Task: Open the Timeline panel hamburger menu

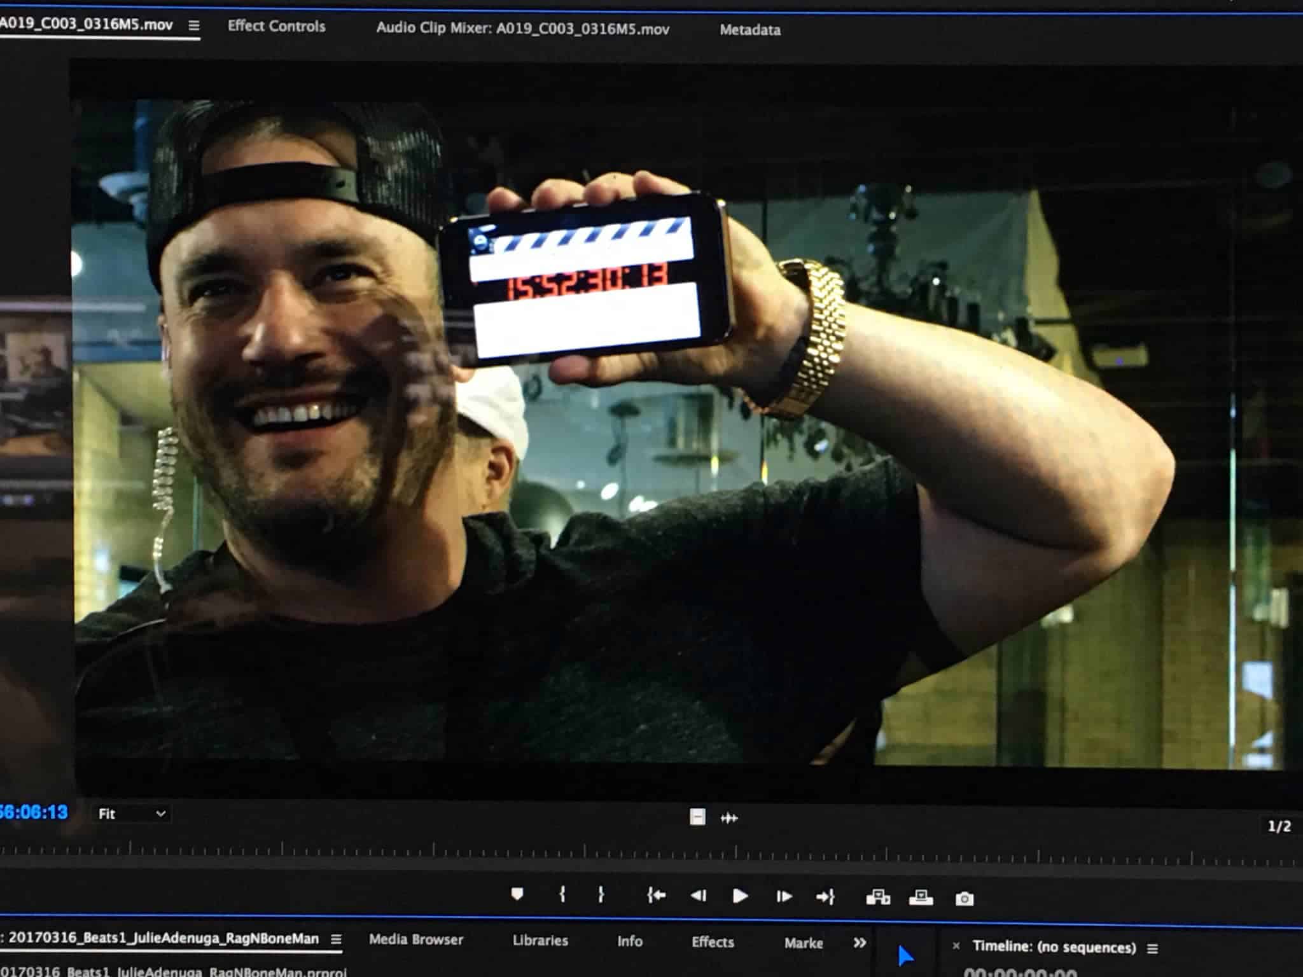Action: 1152,948
